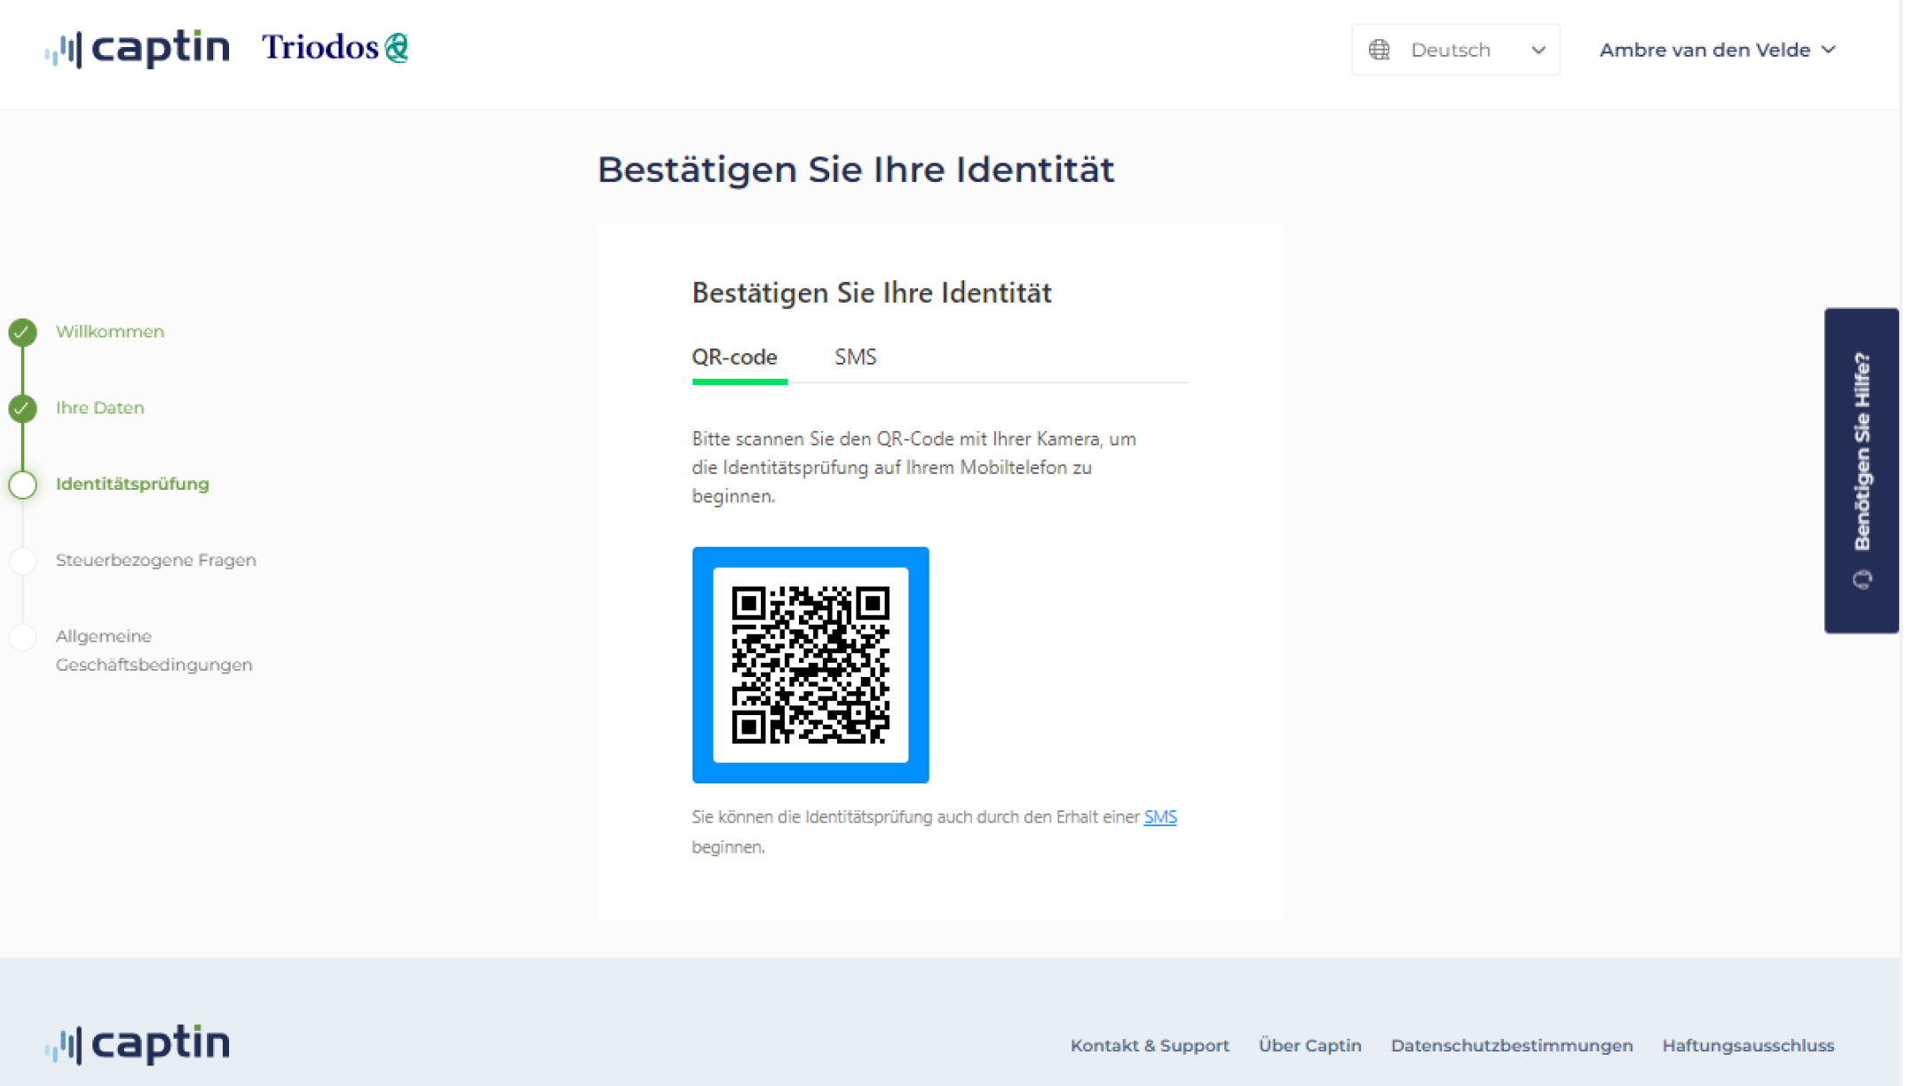Screen dimensions: 1906x1086
Task: Open the Kontakt & Support footer link
Action: tap(1150, 1045)
